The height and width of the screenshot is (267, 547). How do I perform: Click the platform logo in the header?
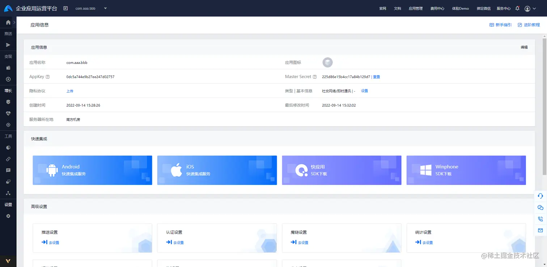[8, 8]
